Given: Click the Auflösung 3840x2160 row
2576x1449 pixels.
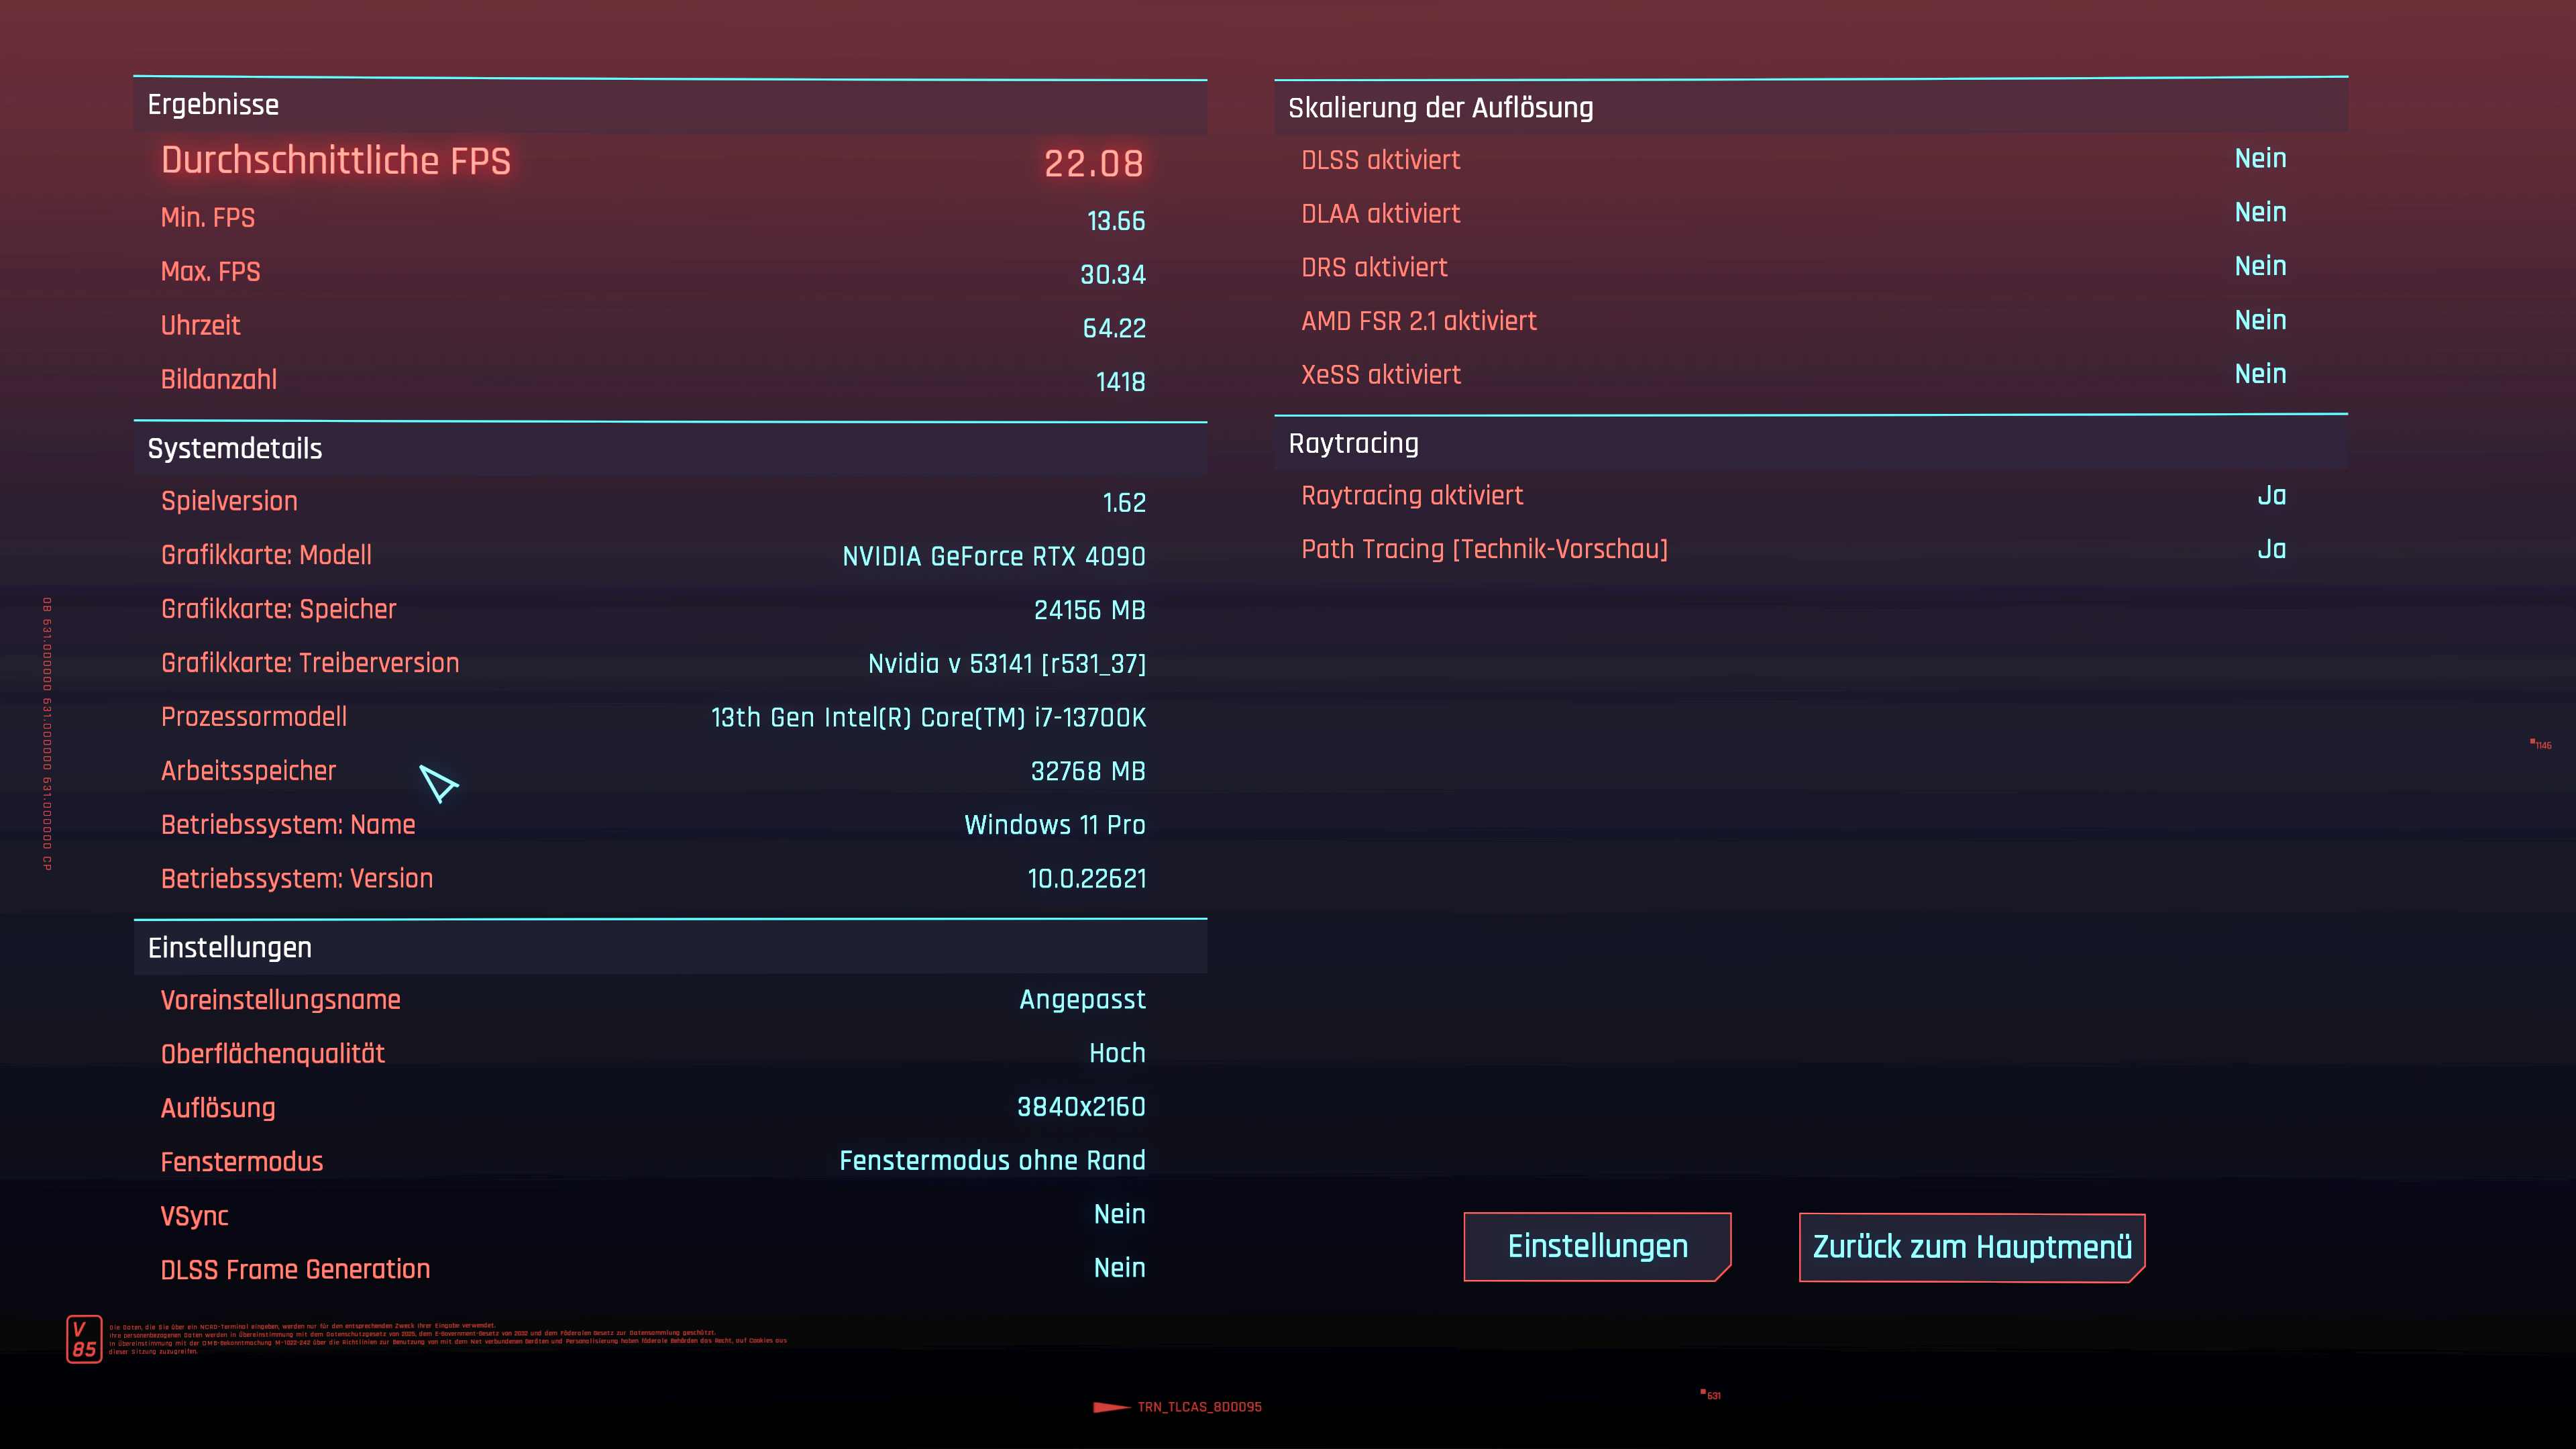Looking at the screenshot, I should (653, 1107).
